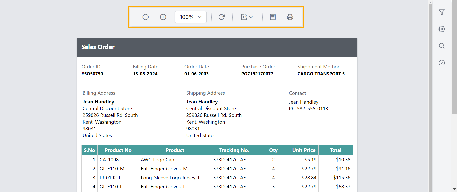Click the zoom out minus icon
Screen dimensions: 457x192
click(x=146, y=17)
